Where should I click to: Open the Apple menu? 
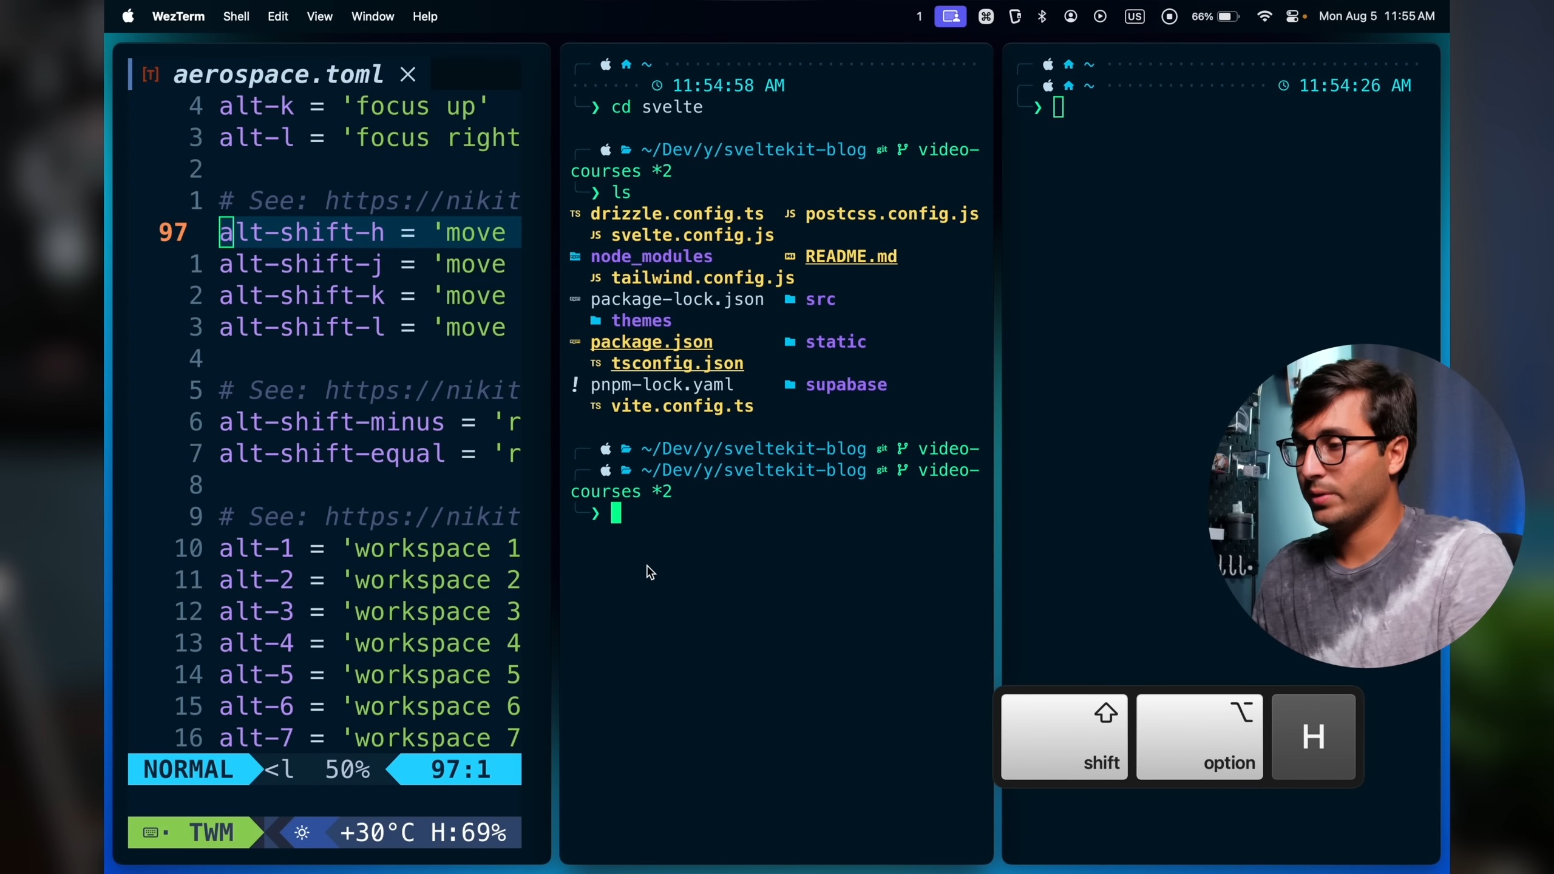tap(128, 16)
